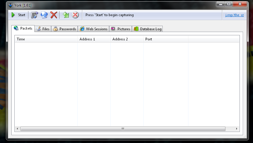Minimize the York window
The width and height of the screenshot is (253, 143).
[x=221, y=4]
